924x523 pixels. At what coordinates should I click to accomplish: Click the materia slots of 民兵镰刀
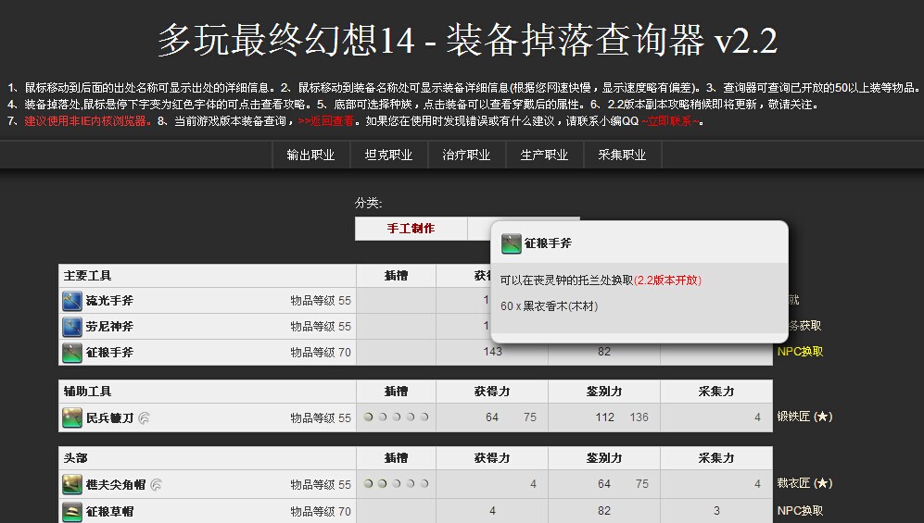[396, 417]
